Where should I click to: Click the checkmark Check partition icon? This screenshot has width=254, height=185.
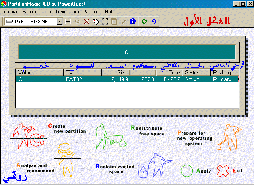pyautogui.click(x=124, y=22)
